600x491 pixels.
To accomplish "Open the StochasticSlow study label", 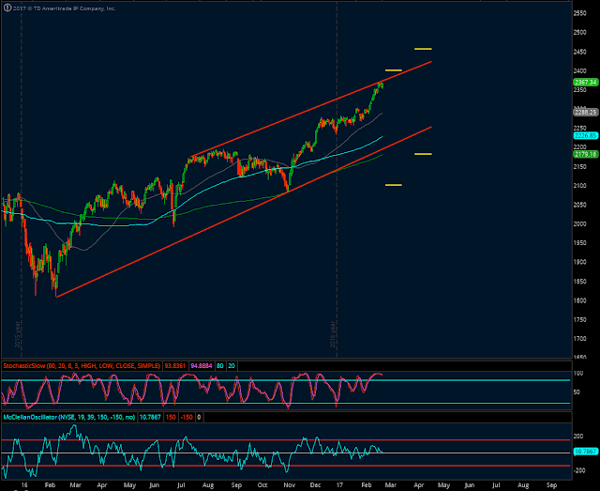I will pyautogui.click(x=82, y=366).
